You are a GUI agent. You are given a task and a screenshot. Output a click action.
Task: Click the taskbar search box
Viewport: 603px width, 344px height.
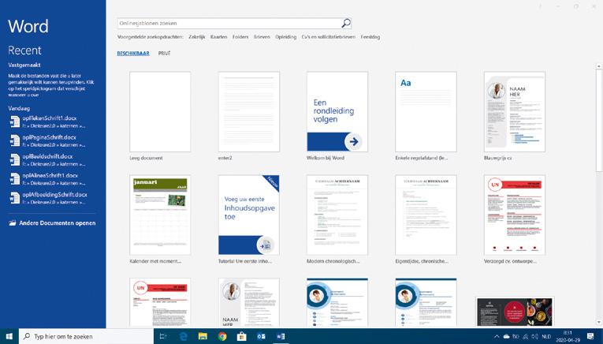tap(86, 336)
